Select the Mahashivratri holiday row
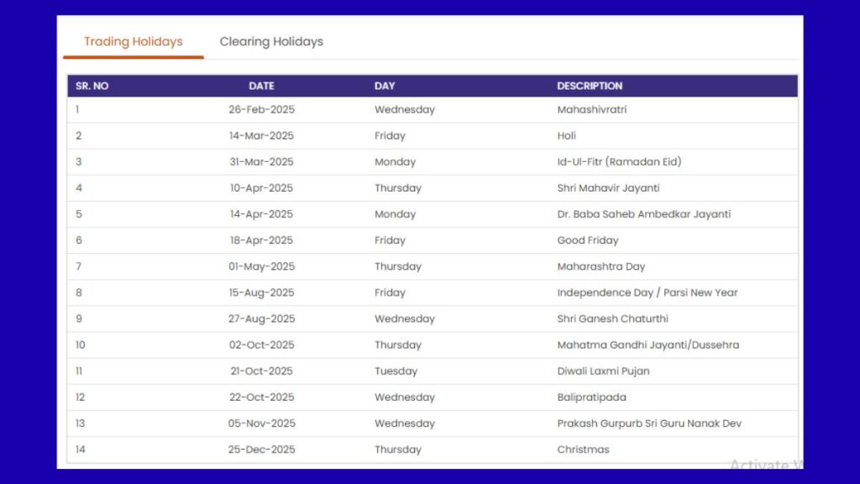The width and height of the screenshot is (860, 484). pyautogui.click(x=591, y=109)
